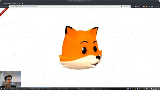The image size is (160, 90).
Task: Click the battery tray icon
Action: (x=147, y=89)
